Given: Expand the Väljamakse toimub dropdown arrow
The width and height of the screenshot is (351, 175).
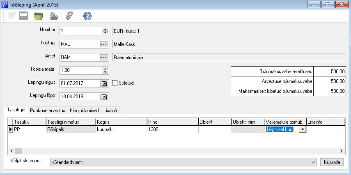Looking at the screenshot, I should 303,129.
